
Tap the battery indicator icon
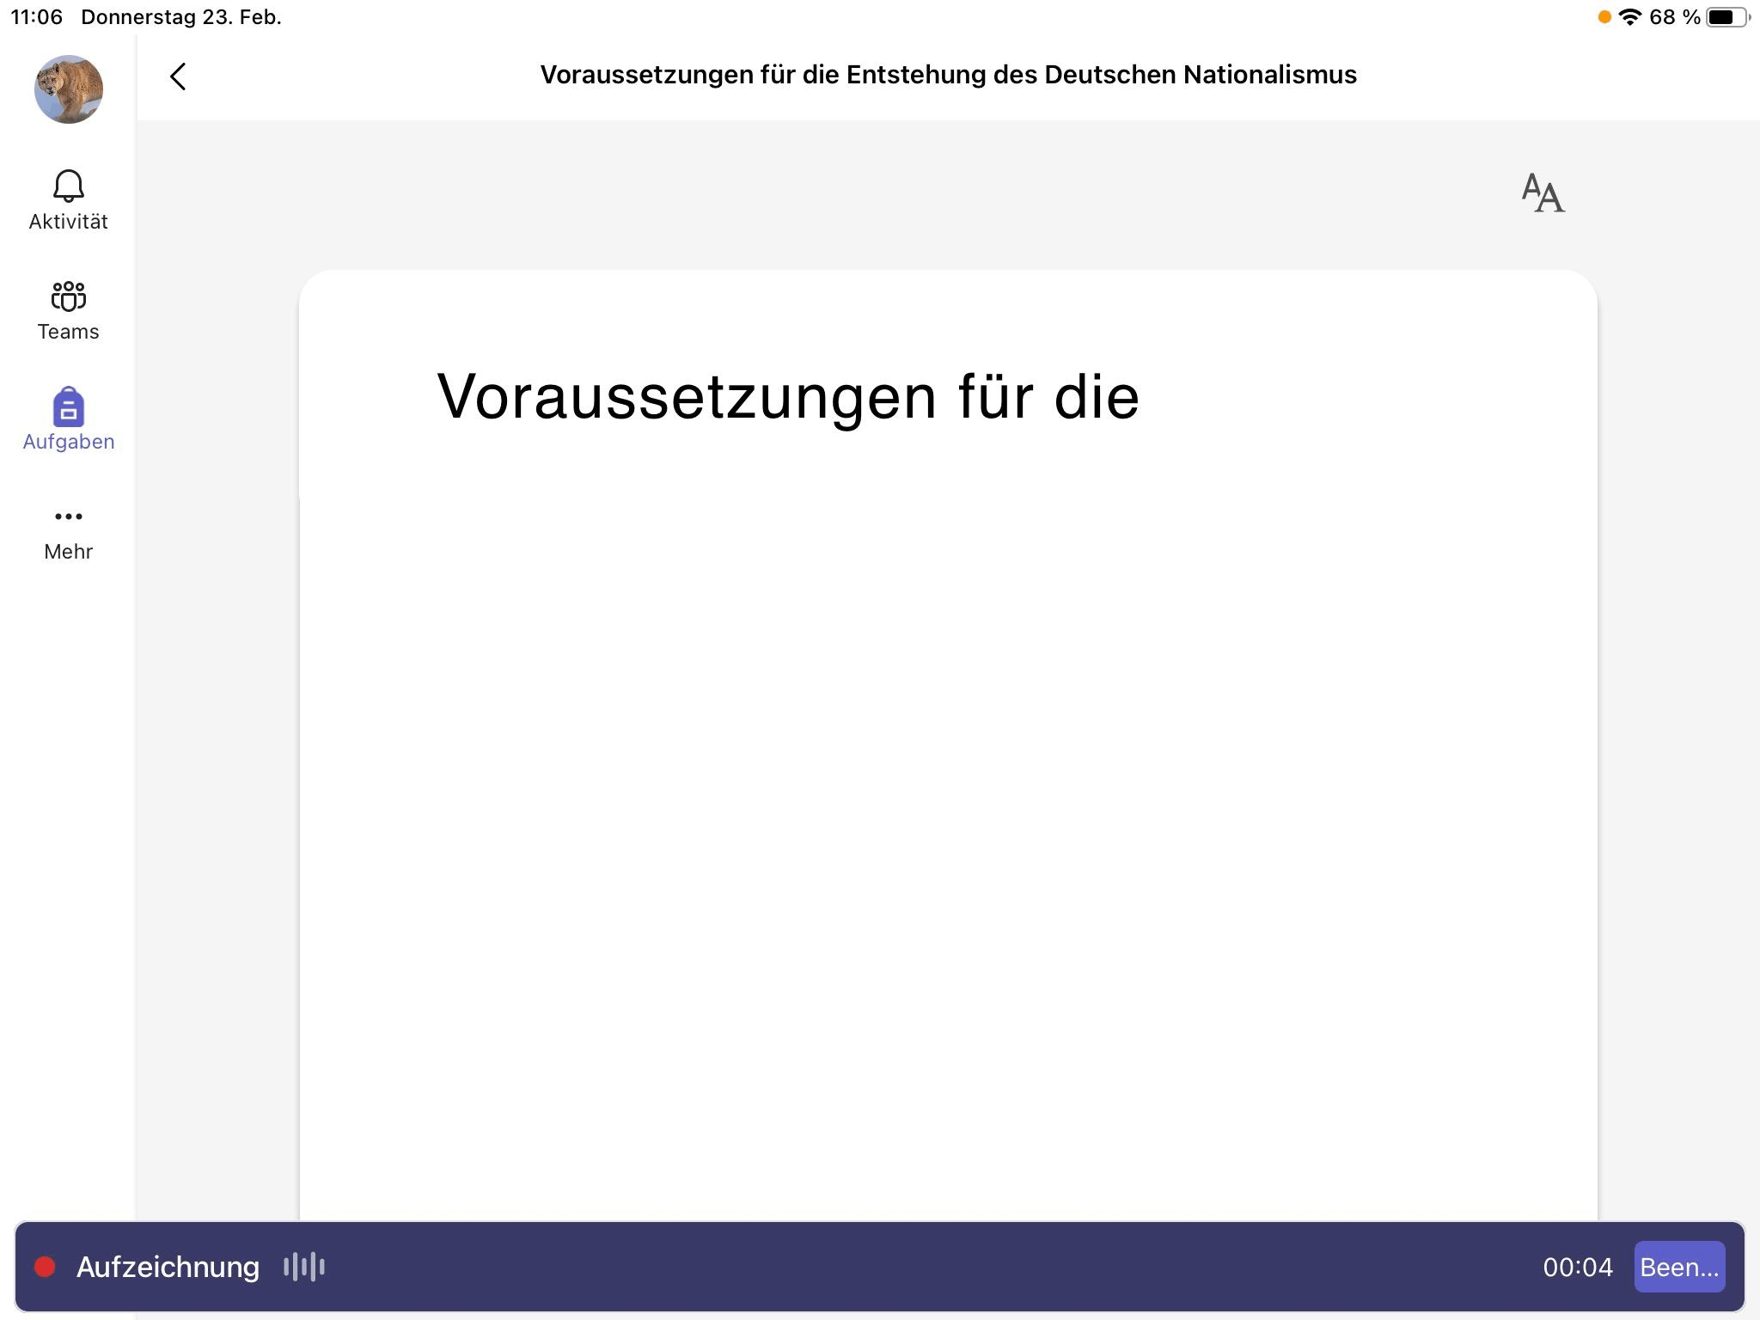1726,17
